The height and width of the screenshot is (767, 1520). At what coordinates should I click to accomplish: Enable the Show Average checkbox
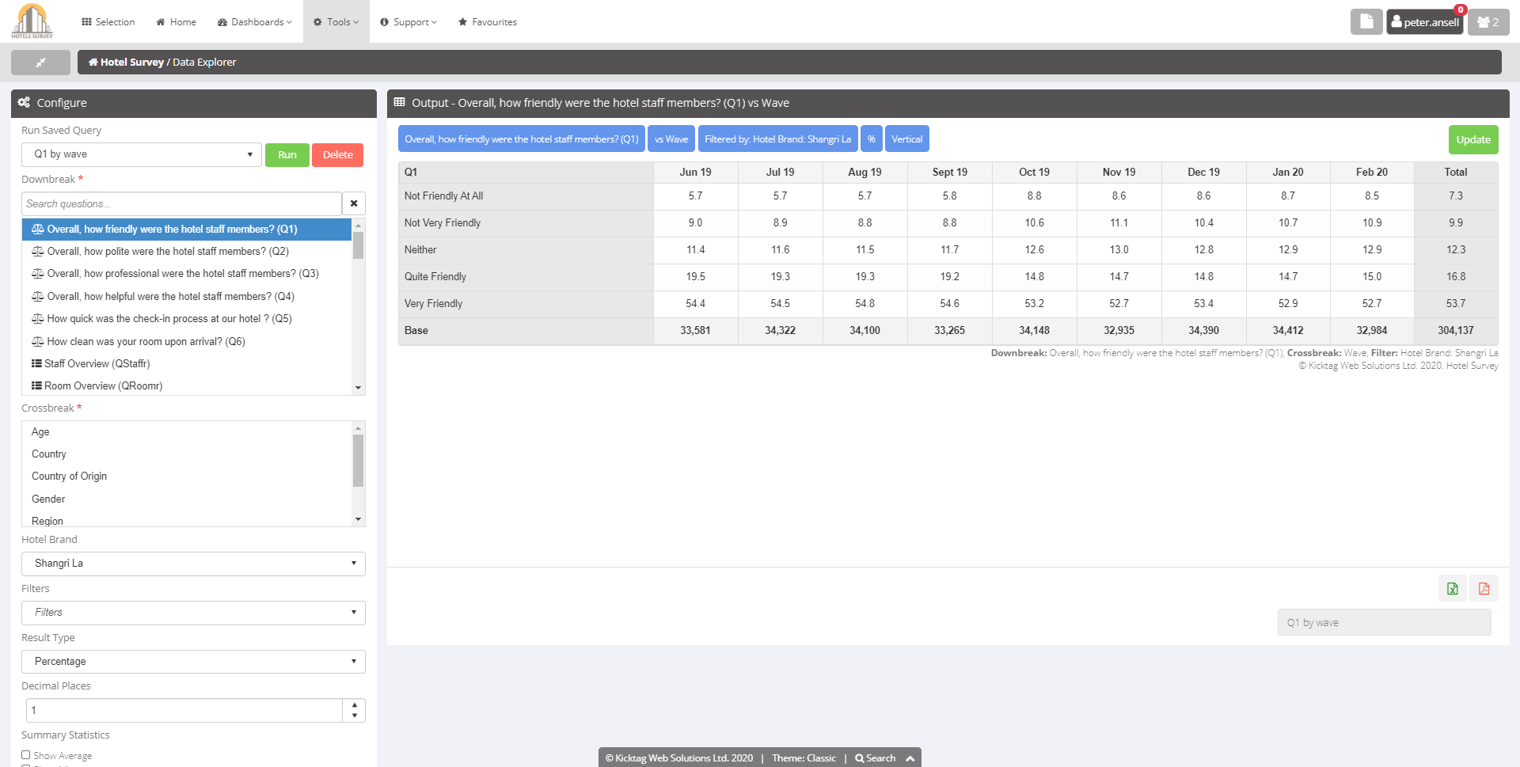click(x=25, y=755)
